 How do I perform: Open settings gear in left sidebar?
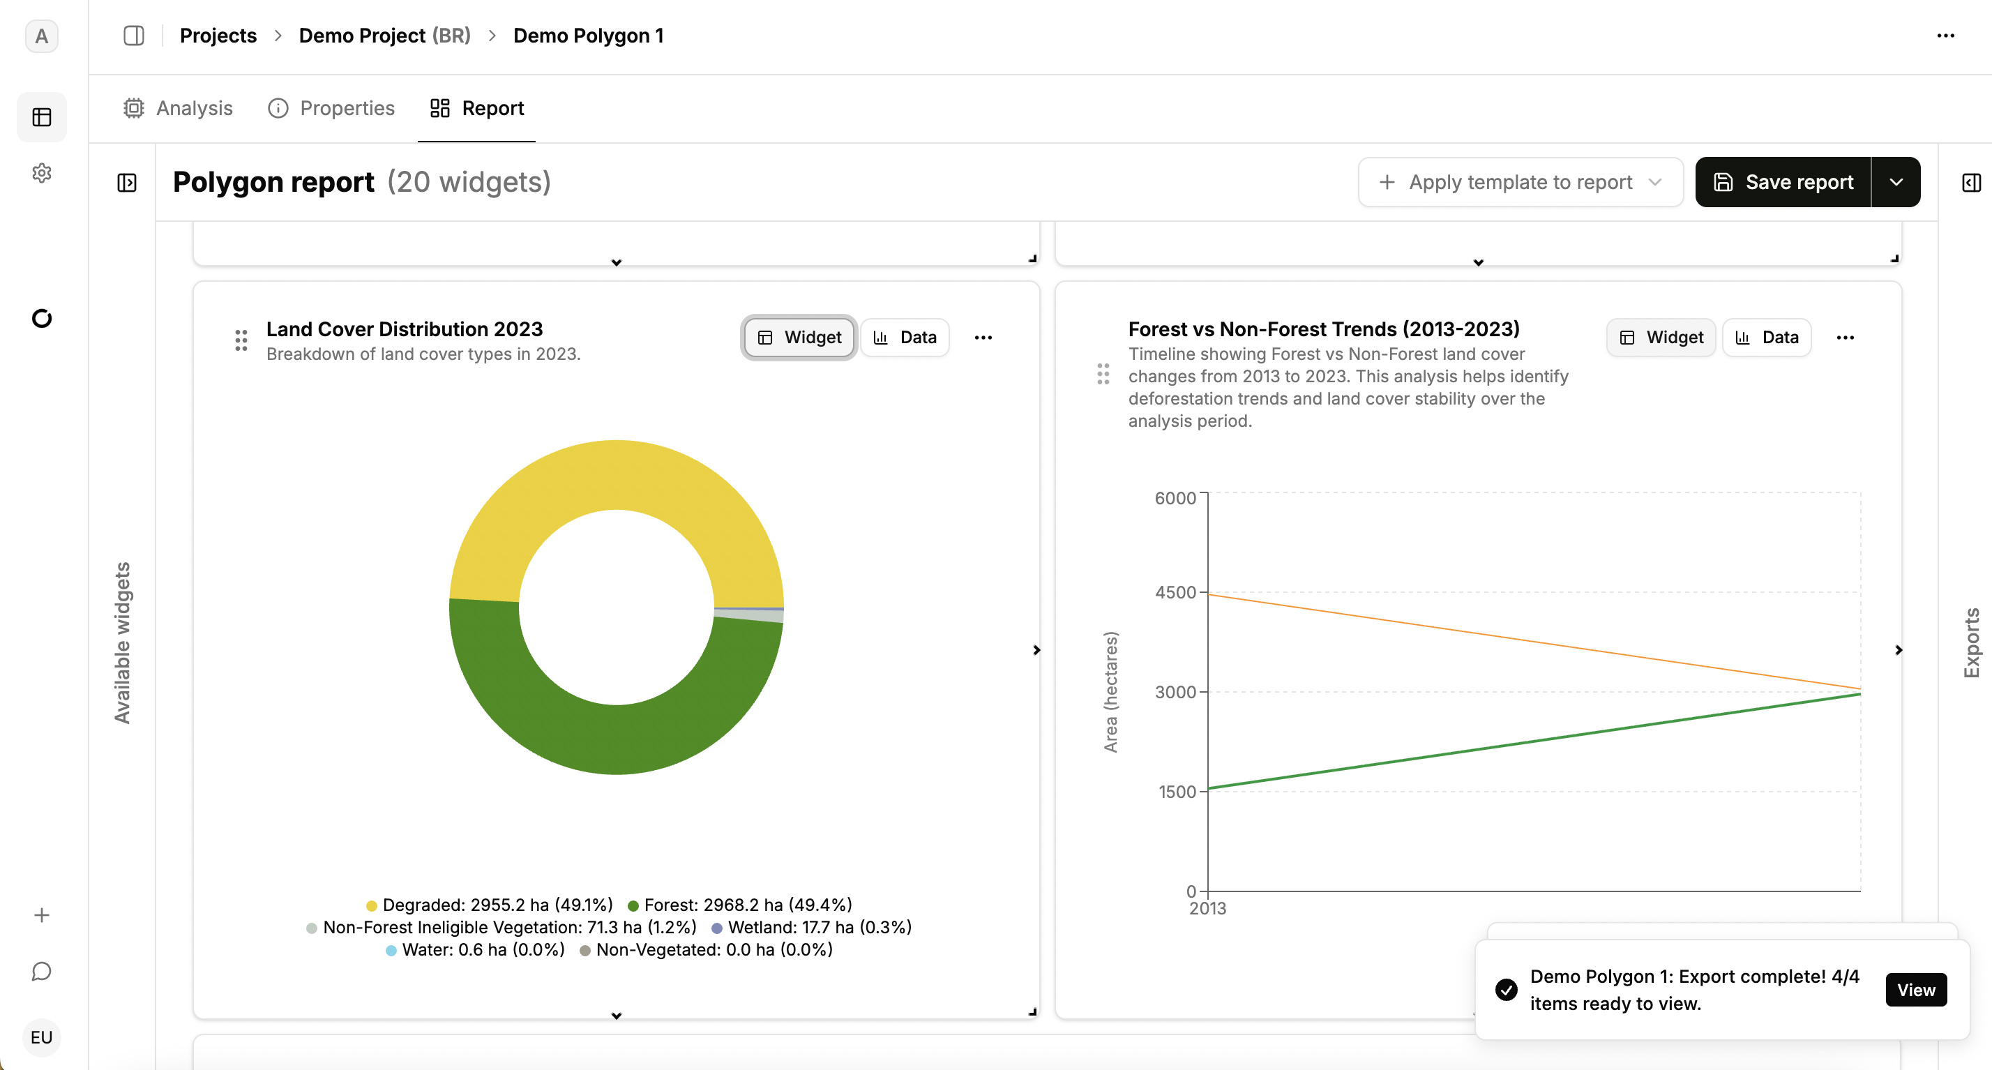coord(42,172)
